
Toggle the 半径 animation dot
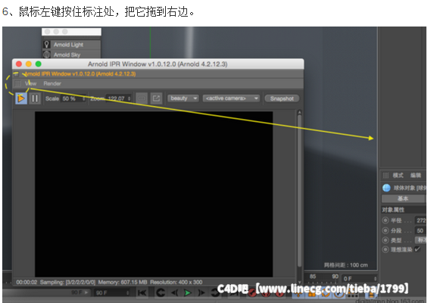pos(386,220)
